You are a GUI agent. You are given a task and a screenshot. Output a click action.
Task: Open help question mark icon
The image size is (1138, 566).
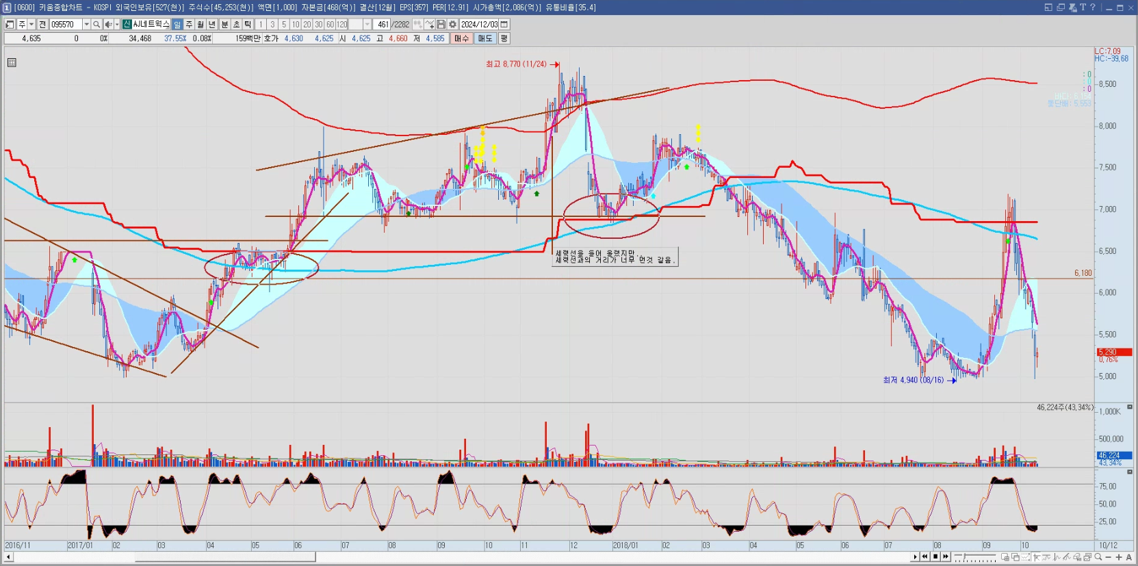pyautogui.click(x=1093, y=8)
